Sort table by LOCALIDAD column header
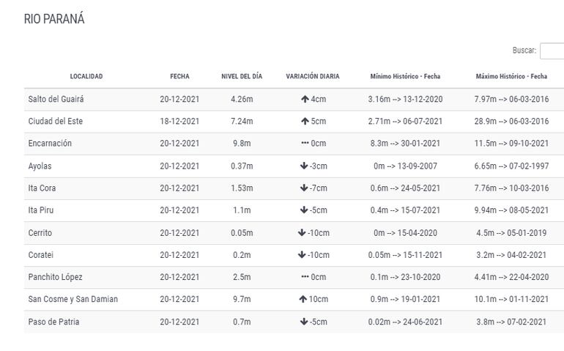This screenshot has height=351, width=564. coord(86,76)
